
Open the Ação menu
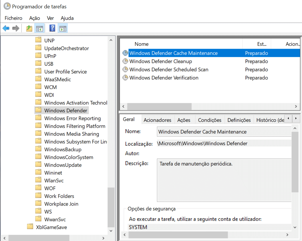(x=35, y=18)
